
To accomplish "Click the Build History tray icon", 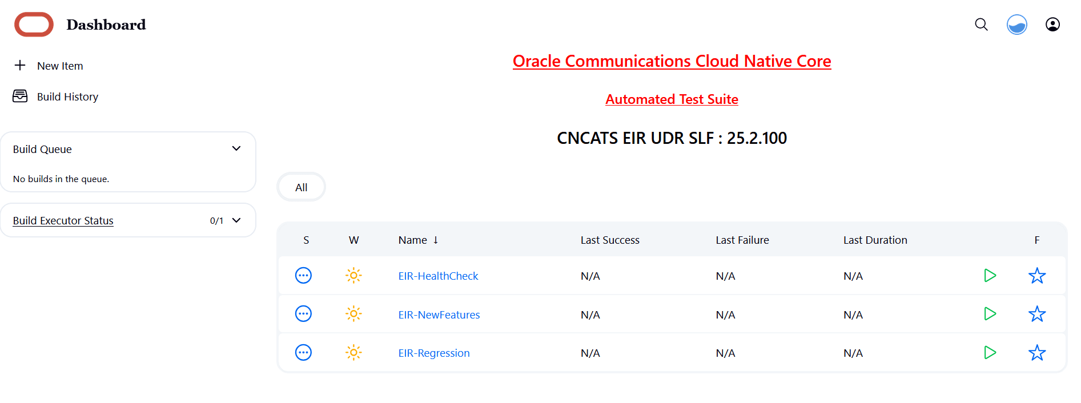I will (20, 96).
